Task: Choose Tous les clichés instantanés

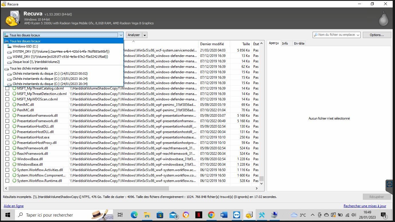Action: 63,68
